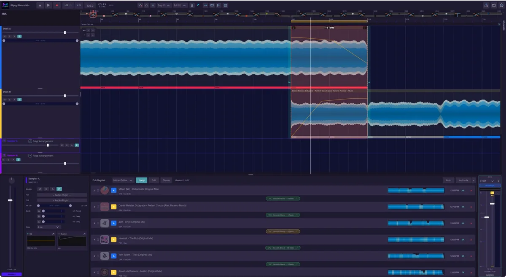Click the Automix button
Viewport: 506px width, 277px height.
[x=463, y=180]
